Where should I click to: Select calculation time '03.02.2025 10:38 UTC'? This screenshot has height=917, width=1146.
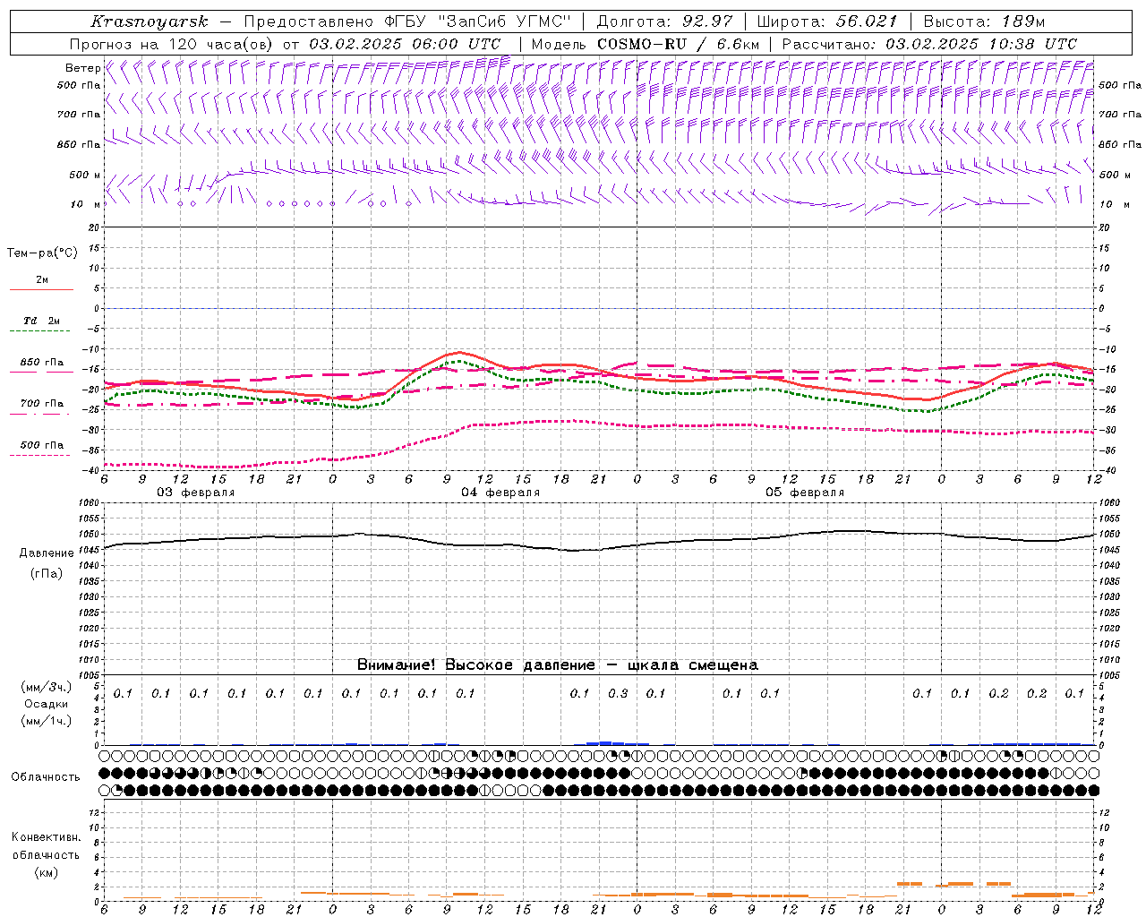coord(981,44)
